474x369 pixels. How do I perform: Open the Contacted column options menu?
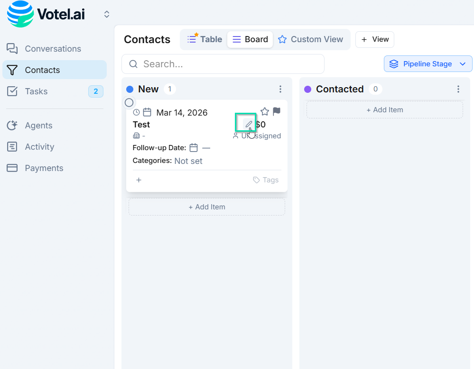coord(458,89)
